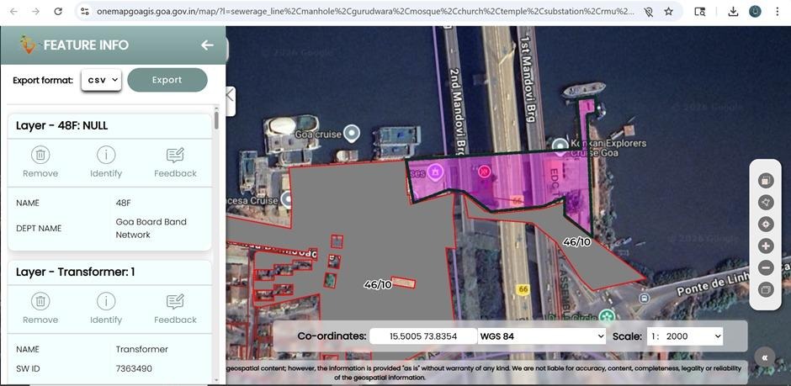Open the export format CSV dropdown
The image size is (791, 386).
point(102,80)
